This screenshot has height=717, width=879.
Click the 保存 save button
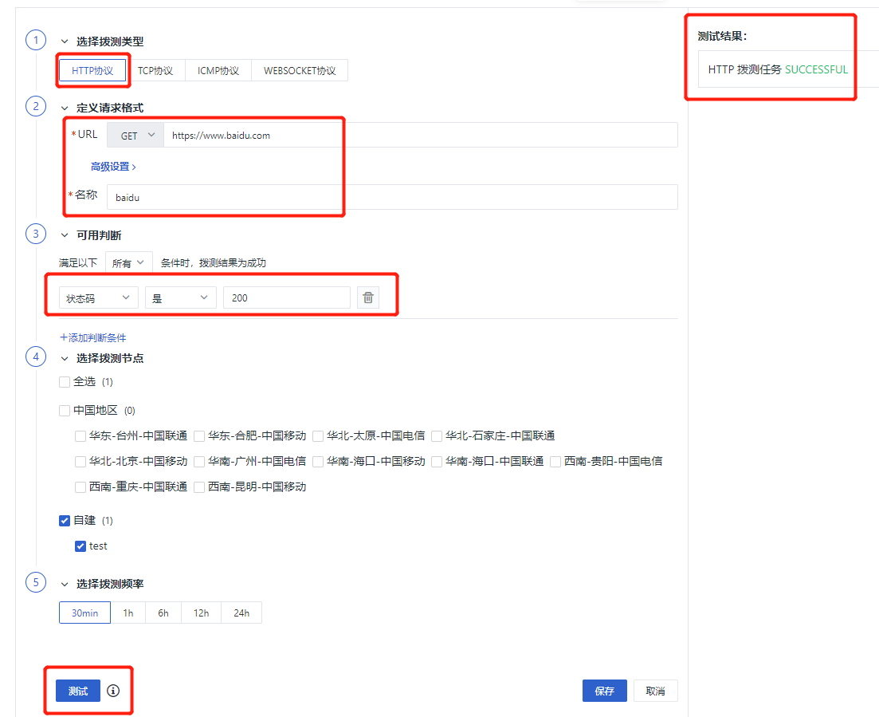[604, 691]
